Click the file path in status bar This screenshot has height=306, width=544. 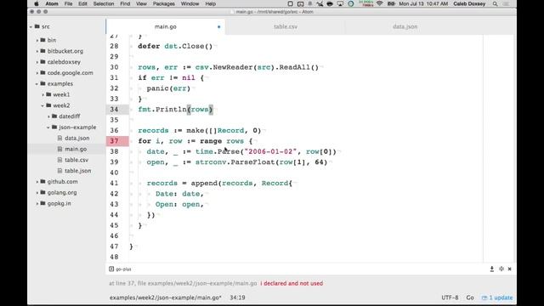coord(166,297)
